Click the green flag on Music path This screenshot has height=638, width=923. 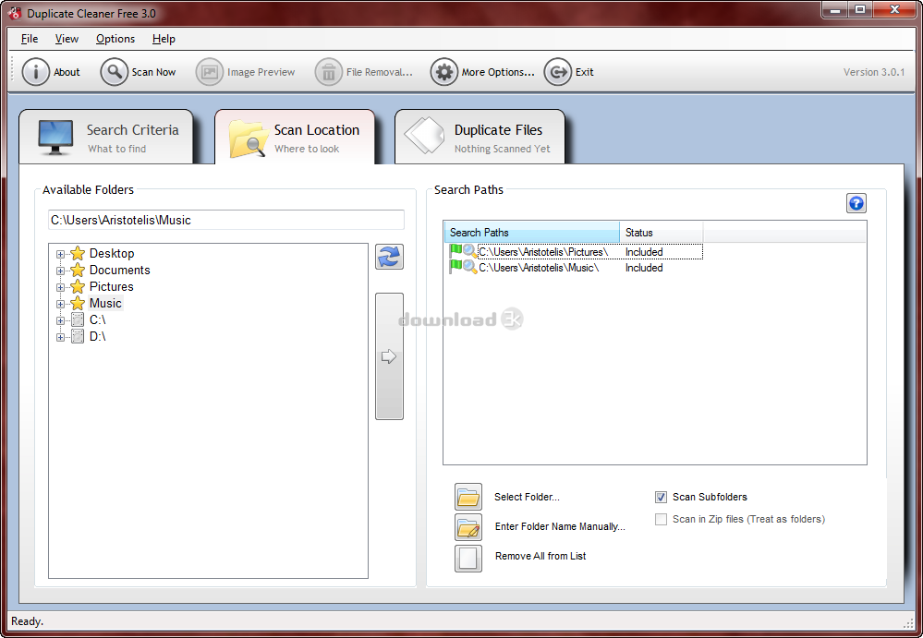455,267
